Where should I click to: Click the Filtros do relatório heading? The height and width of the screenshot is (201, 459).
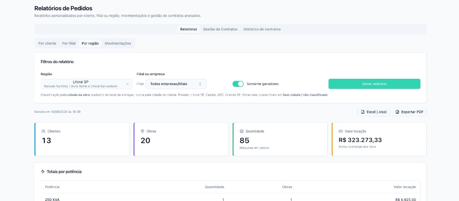57,62
